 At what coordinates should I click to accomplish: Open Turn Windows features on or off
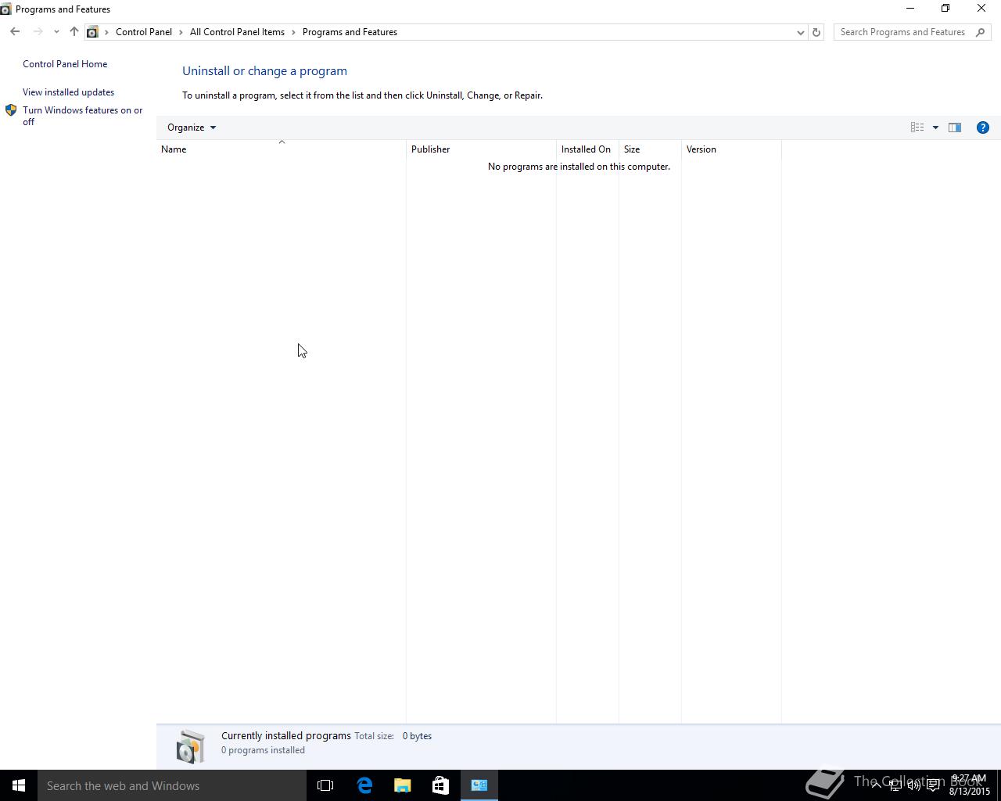pyautogui.click(x=83, y=116)
